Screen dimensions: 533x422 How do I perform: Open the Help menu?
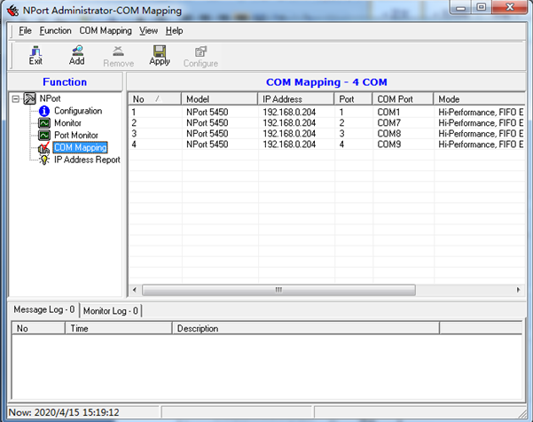(x=174, y=30)
